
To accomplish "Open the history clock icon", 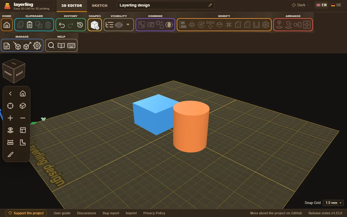I will point(80,25).
